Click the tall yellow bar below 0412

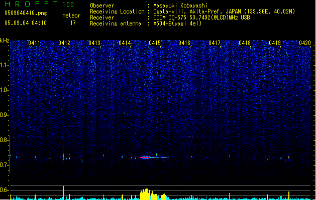click(x=63, y=193)
